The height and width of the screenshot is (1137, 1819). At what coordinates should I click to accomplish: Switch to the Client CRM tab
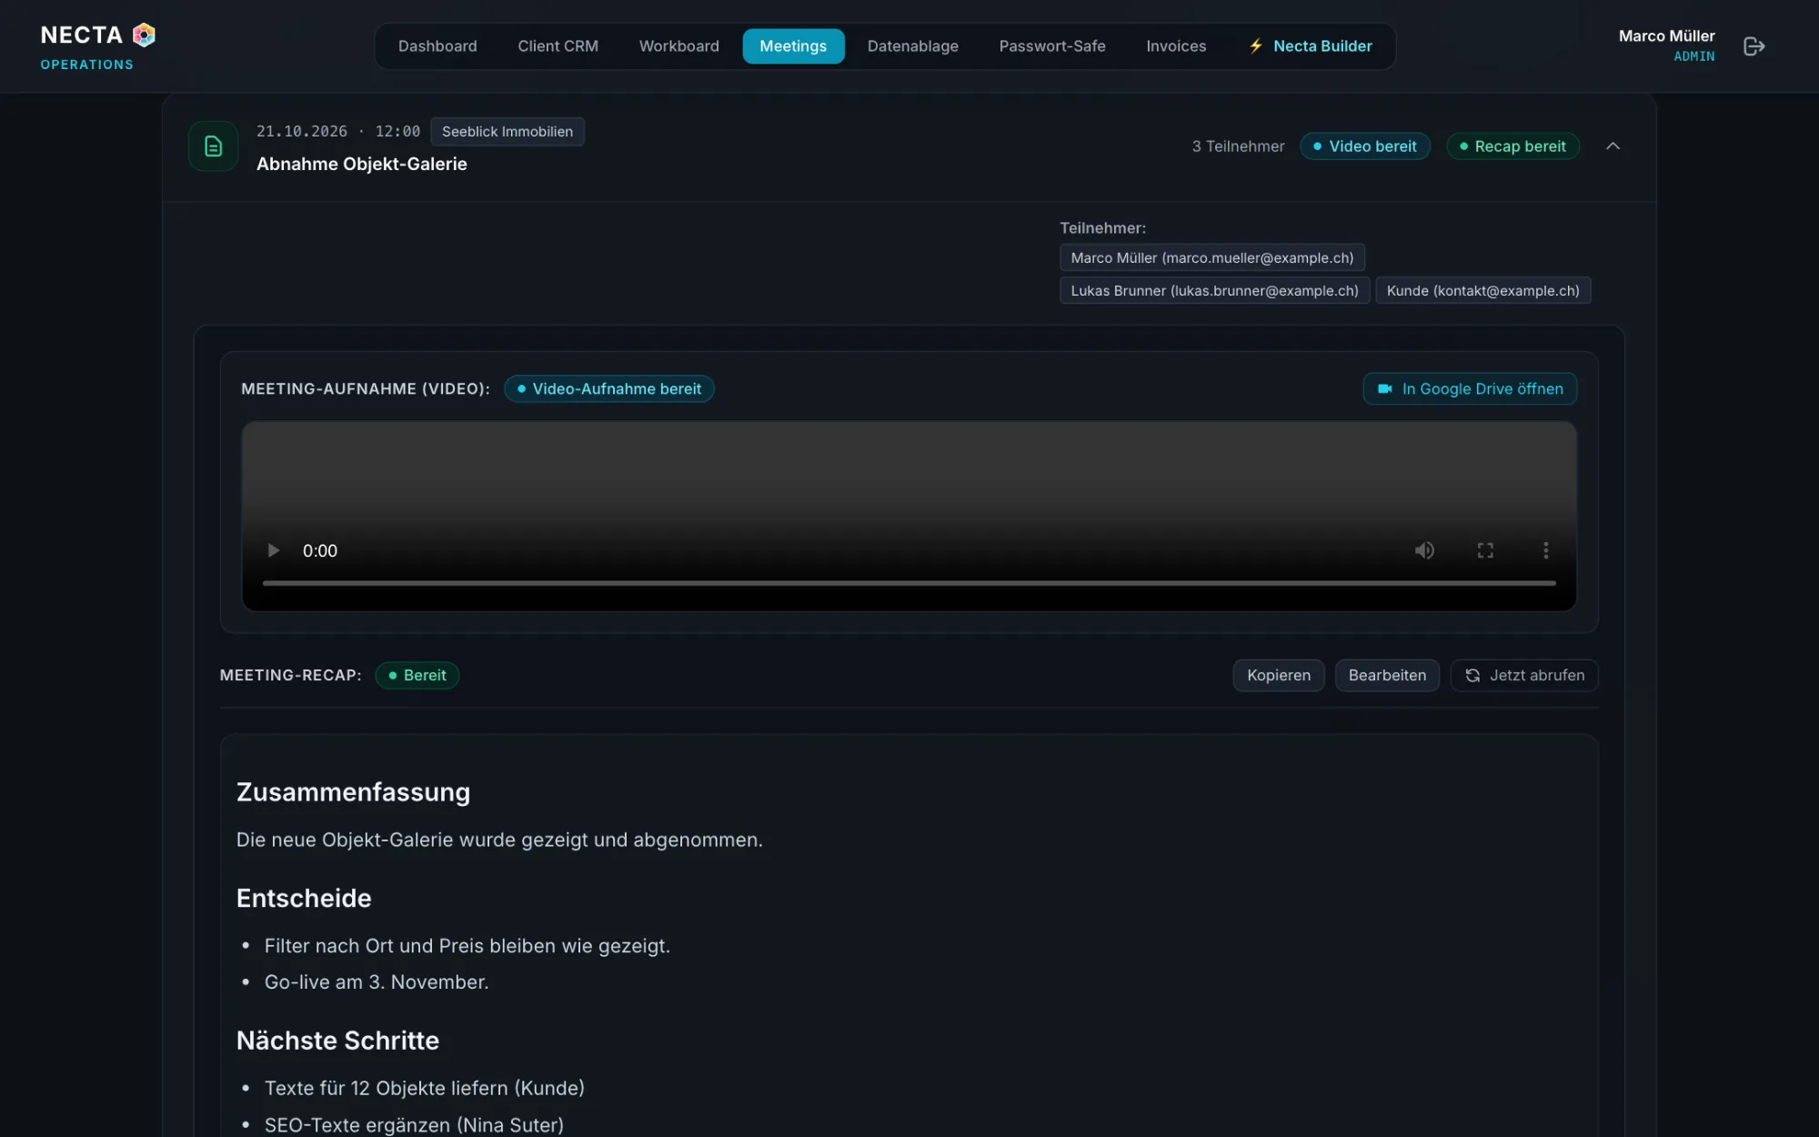coord(558,46)
